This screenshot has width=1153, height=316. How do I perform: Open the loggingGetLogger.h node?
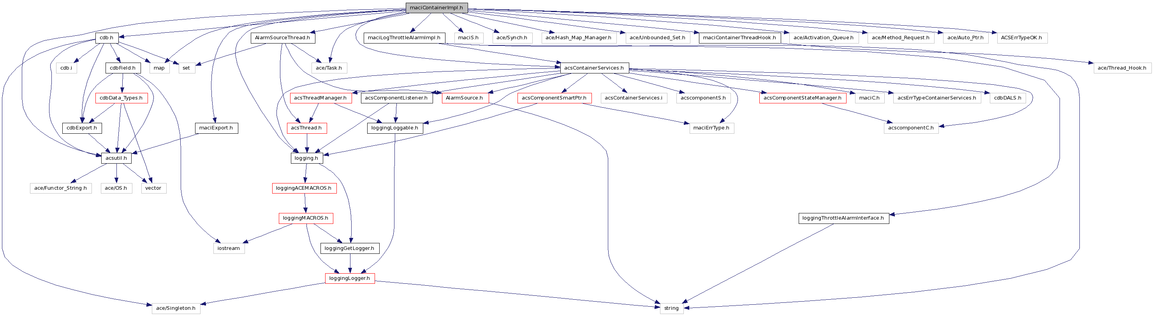coord(350,248)
